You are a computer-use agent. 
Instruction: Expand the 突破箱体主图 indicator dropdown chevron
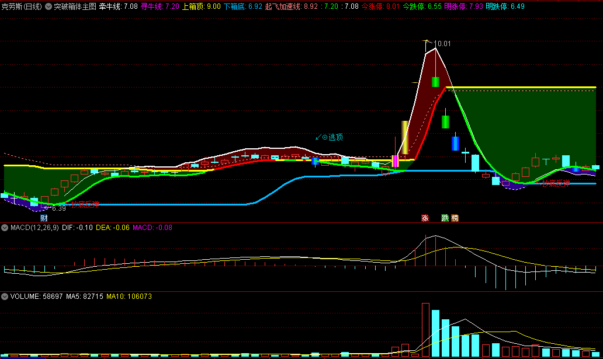48,6
